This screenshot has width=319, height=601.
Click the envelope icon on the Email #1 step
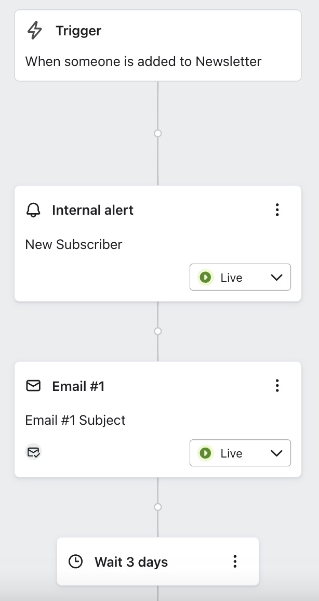pos(34,386)
